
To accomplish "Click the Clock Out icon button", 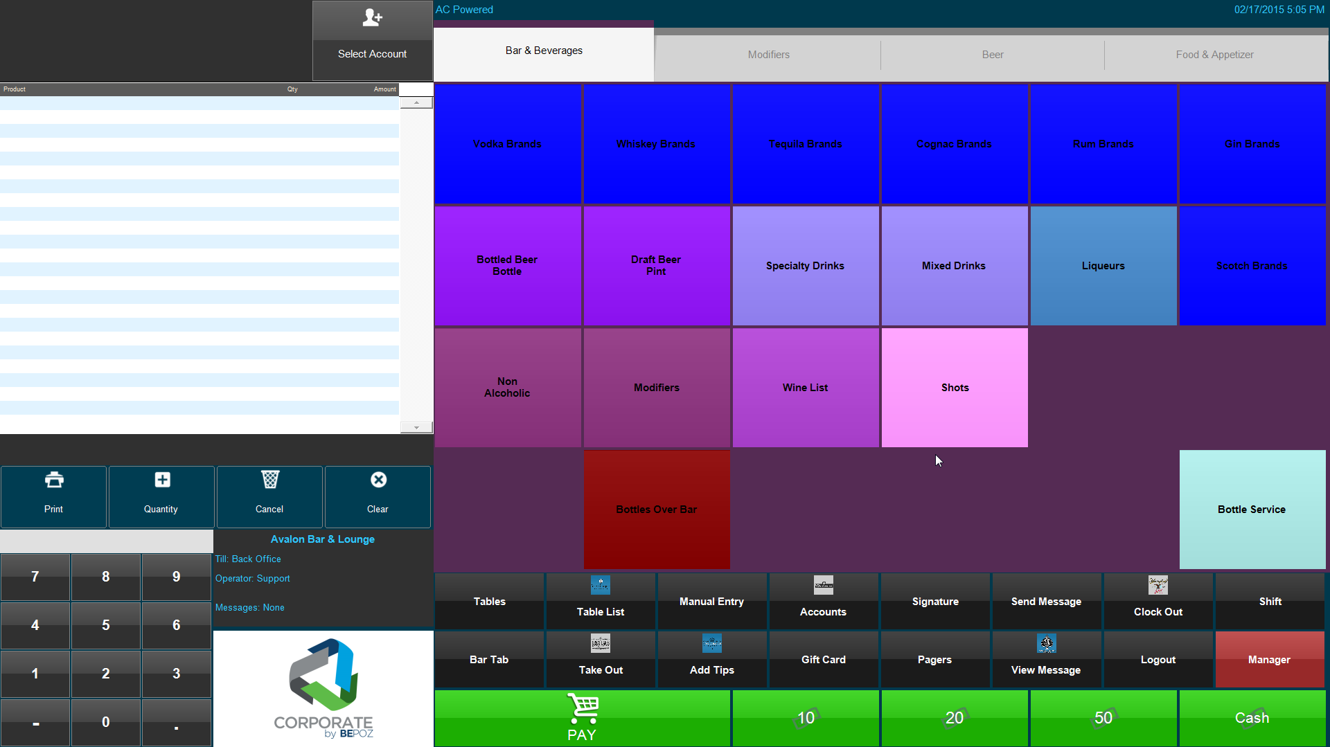I will (x=1158, y=586).
